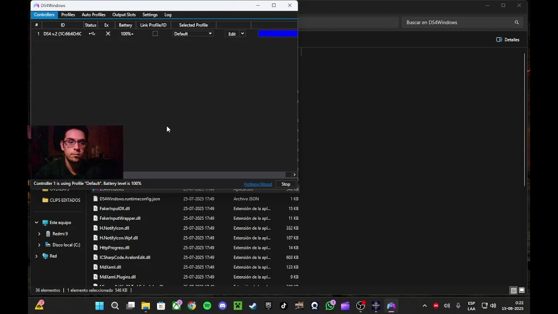Click the DS4Windows.runtimeconfig.json file icon

coord(95,199)
